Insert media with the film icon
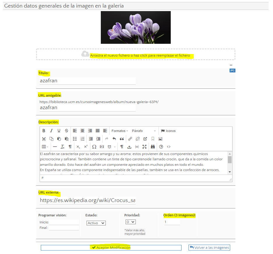The width and height of the screenshot is (273, 254). (102, 147)
